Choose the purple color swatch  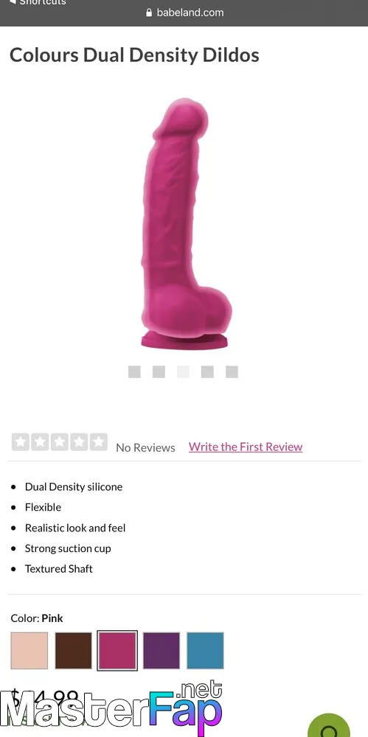pos(162,651)
